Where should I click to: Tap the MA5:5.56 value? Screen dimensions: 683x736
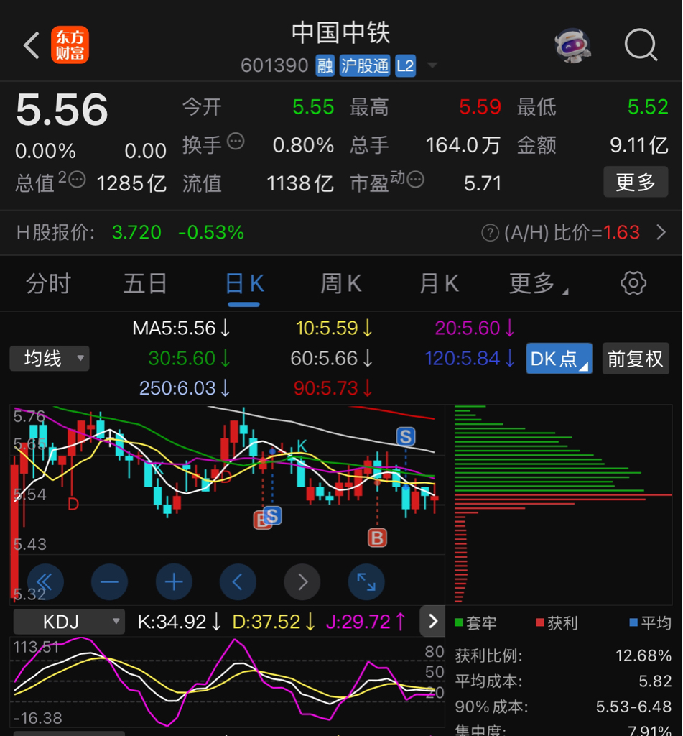coord(182,328)
